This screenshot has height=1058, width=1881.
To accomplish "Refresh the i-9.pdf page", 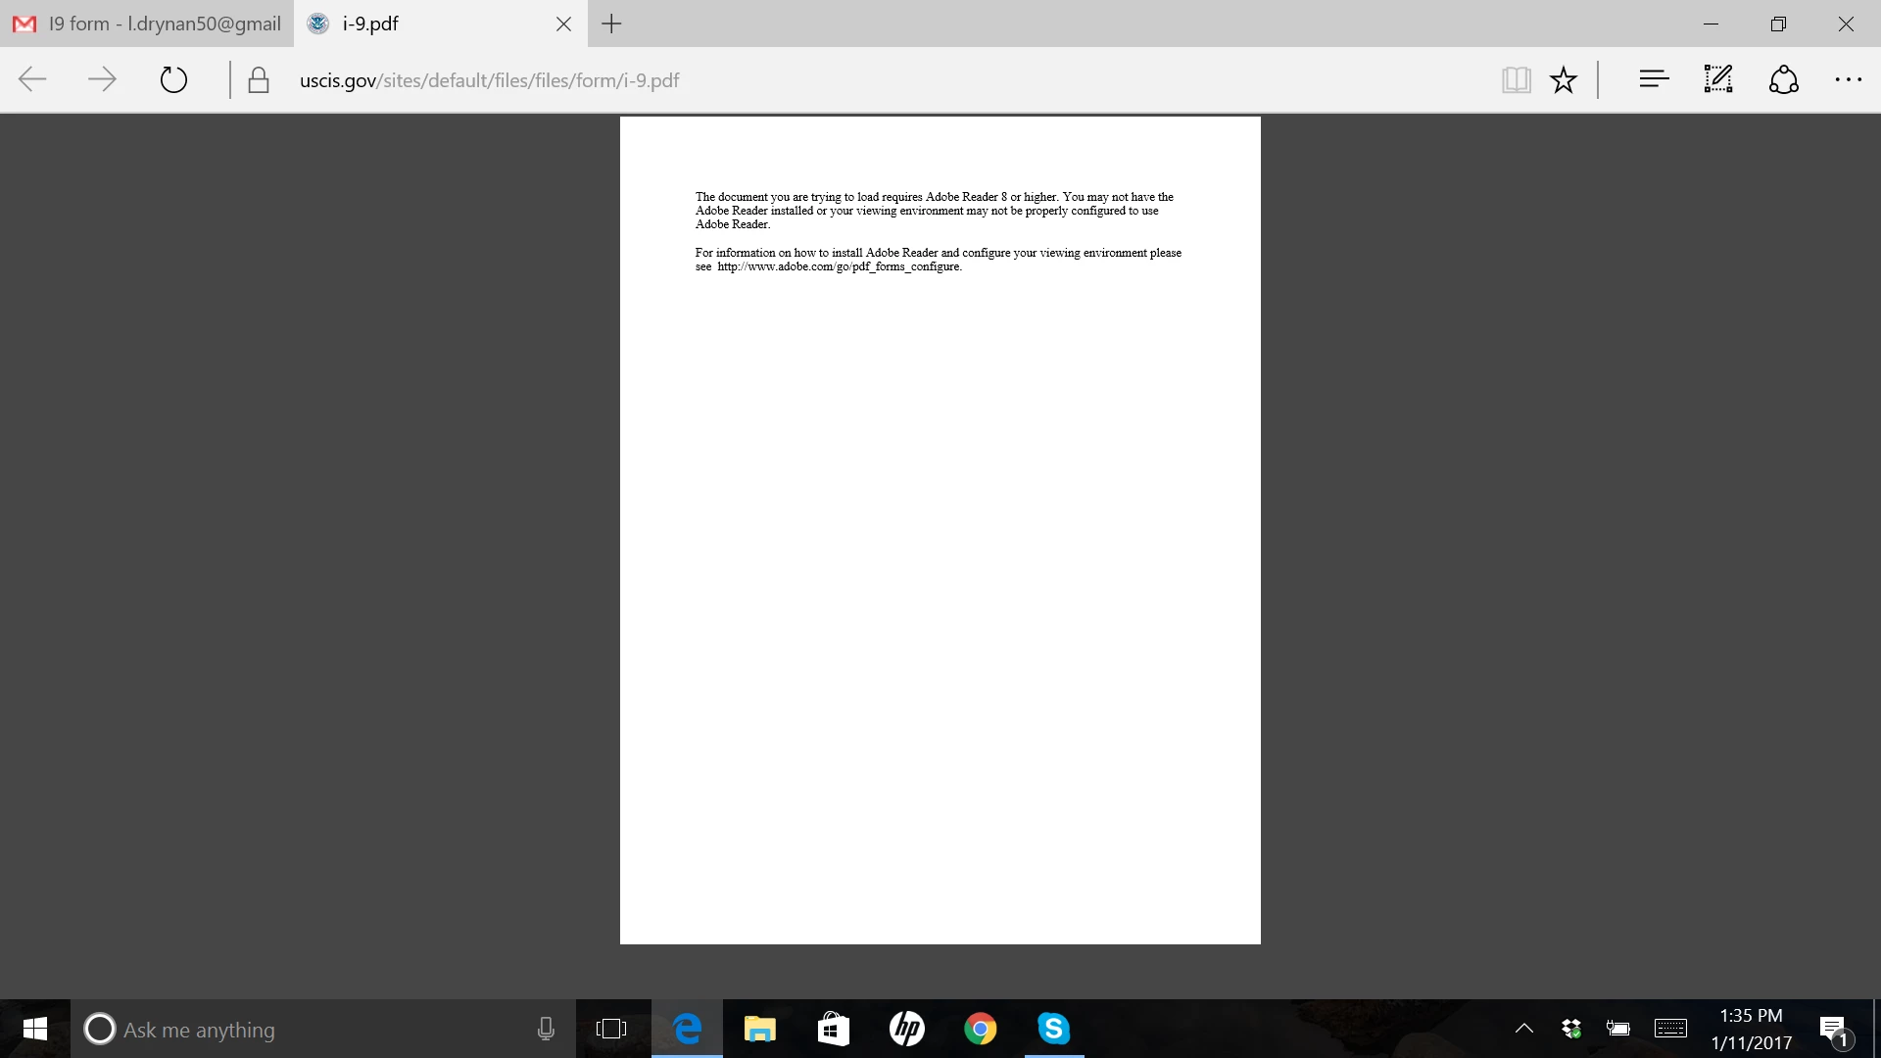I will (x=173, y=79).
